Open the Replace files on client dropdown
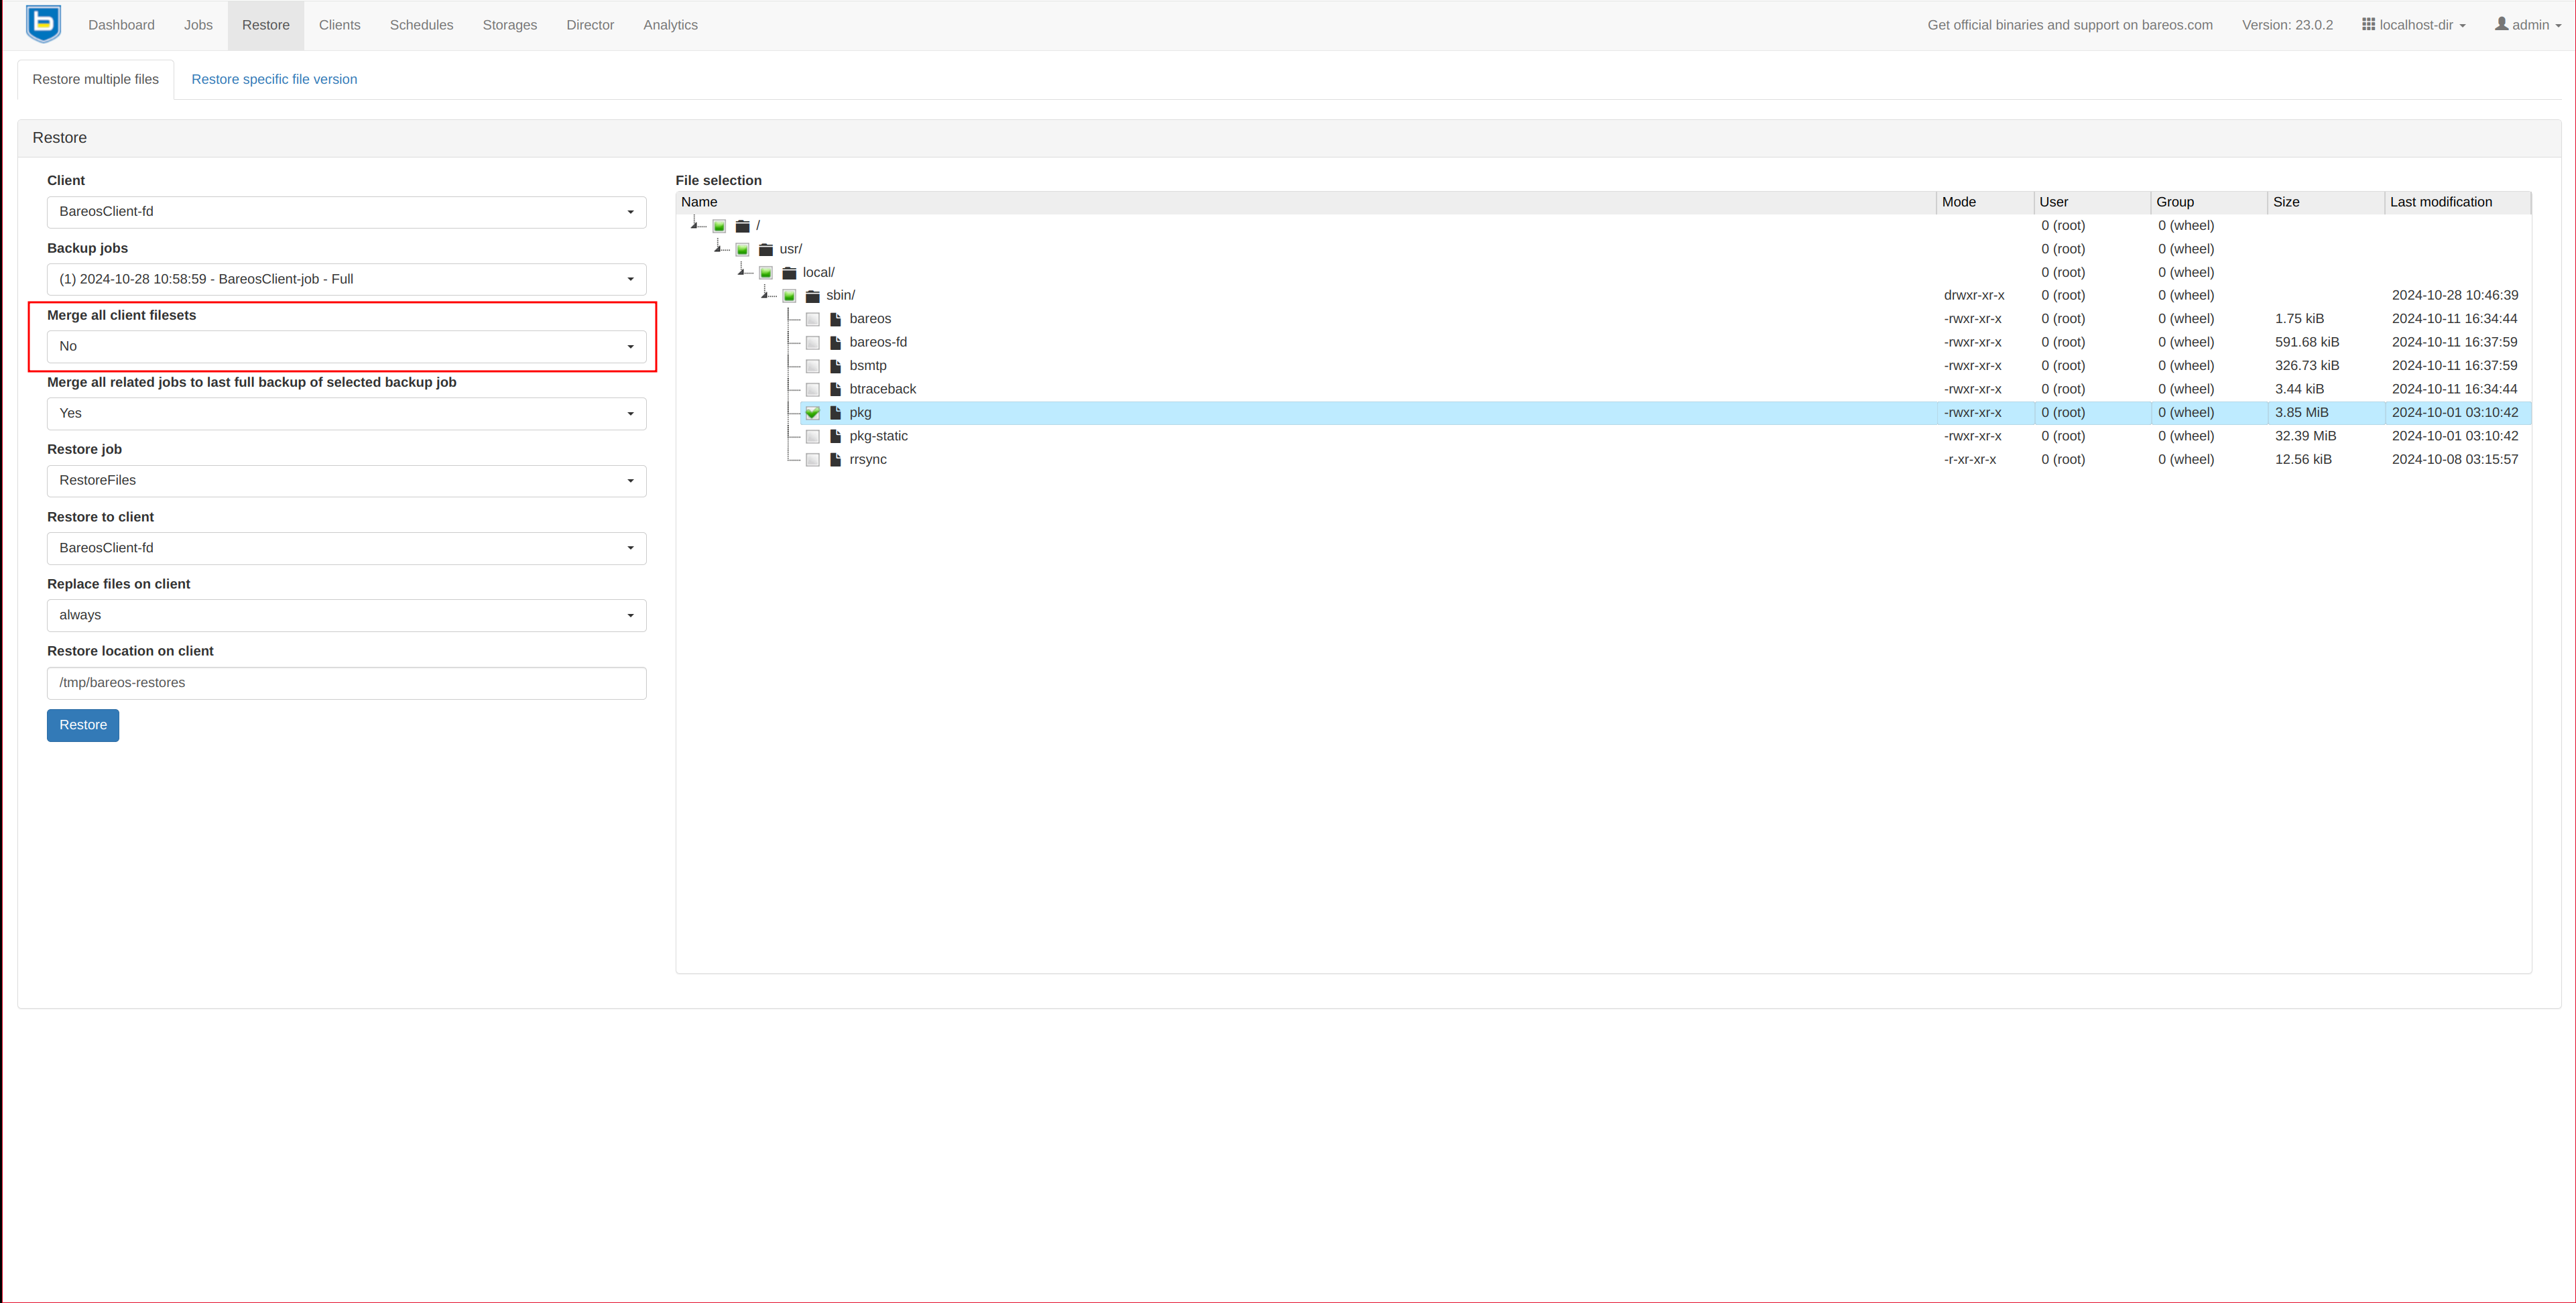2576x1303 pixels. [x=346, y=615]
